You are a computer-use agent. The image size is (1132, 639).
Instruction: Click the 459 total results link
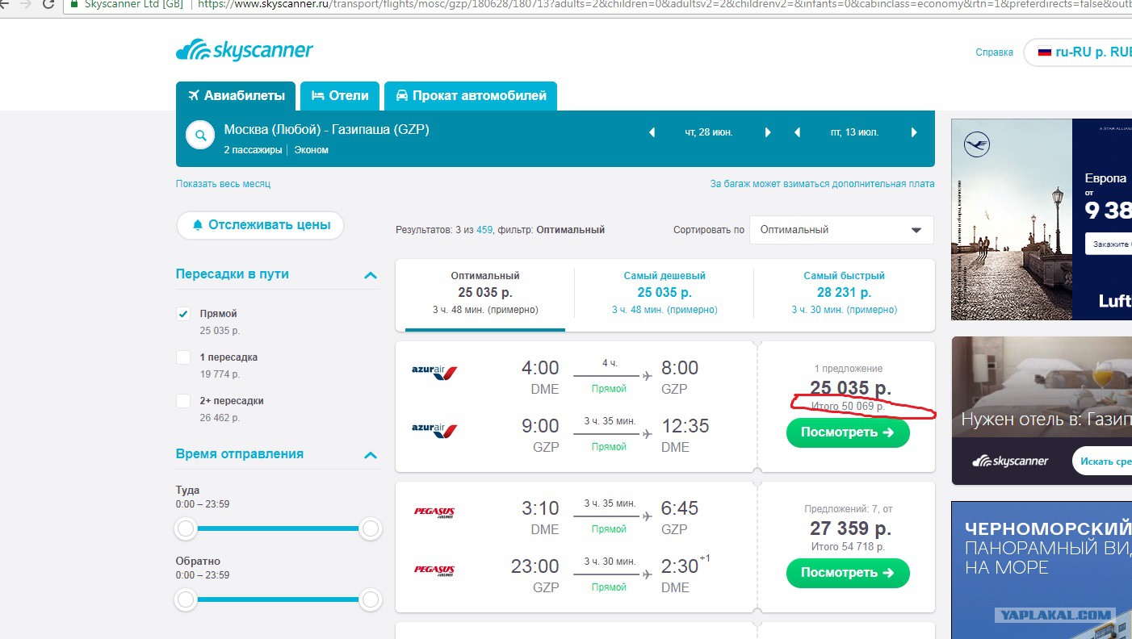pos(484,230)
